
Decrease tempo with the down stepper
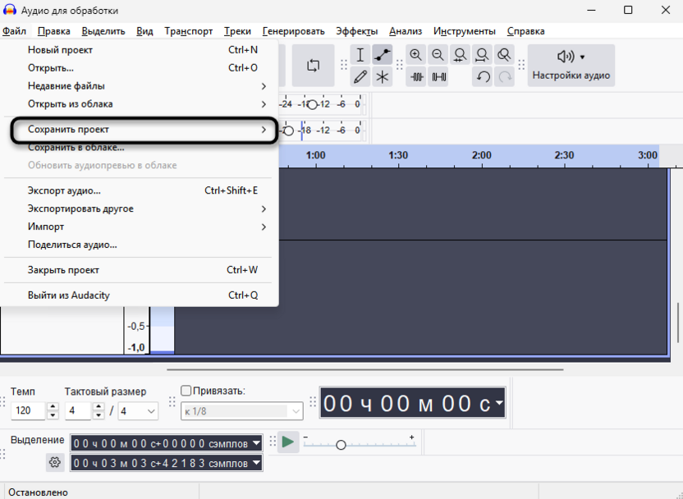pyautogui.click(x=53, y=415)
